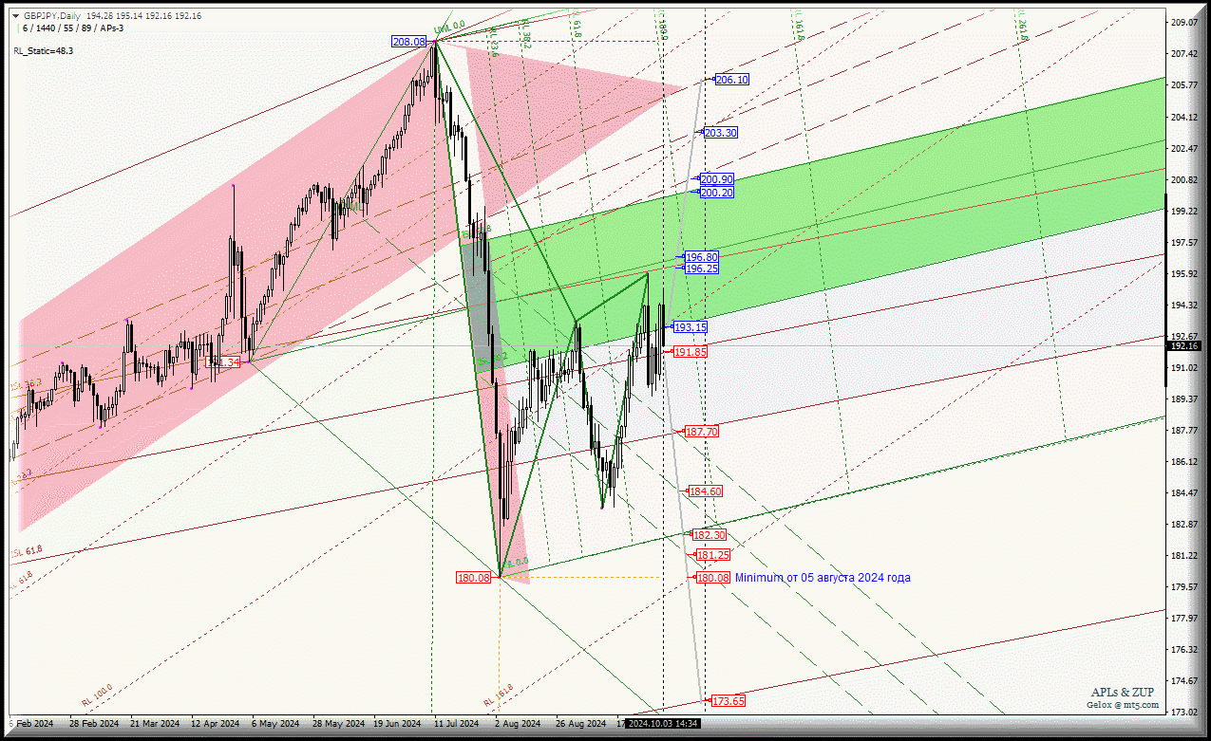Click the current price tag 192.16 on axis
The image size is (1211, 741).
click(1187, 346)
